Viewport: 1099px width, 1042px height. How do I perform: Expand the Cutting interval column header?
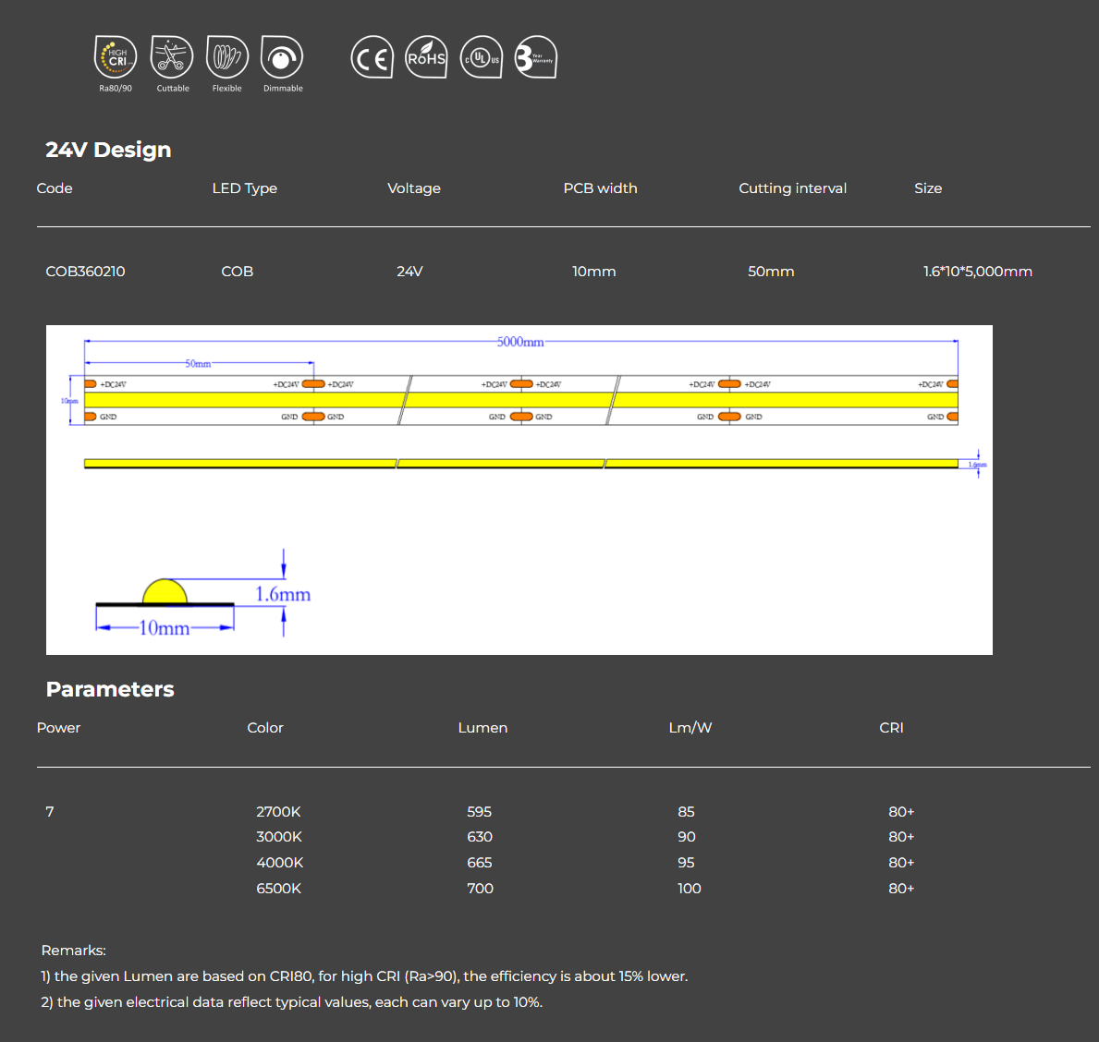pyautogui.click(x=792, y=188)
